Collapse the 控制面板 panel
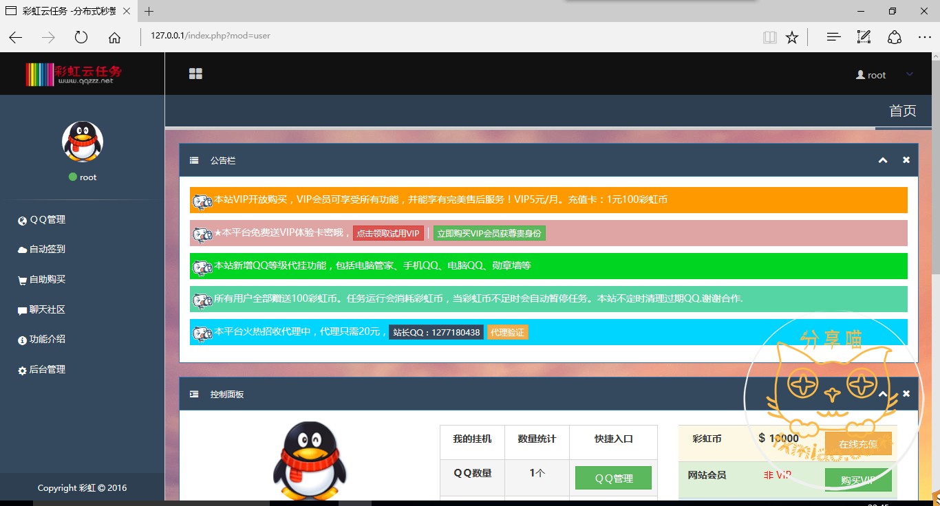This screenshot has height=506, width=940. point(883,394)
